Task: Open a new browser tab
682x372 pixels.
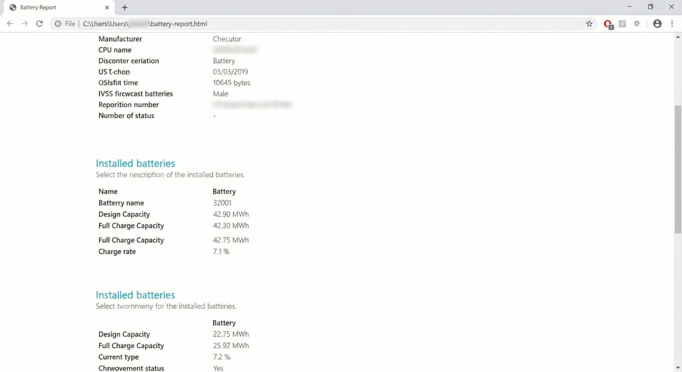Action: (x=125, y=7)
